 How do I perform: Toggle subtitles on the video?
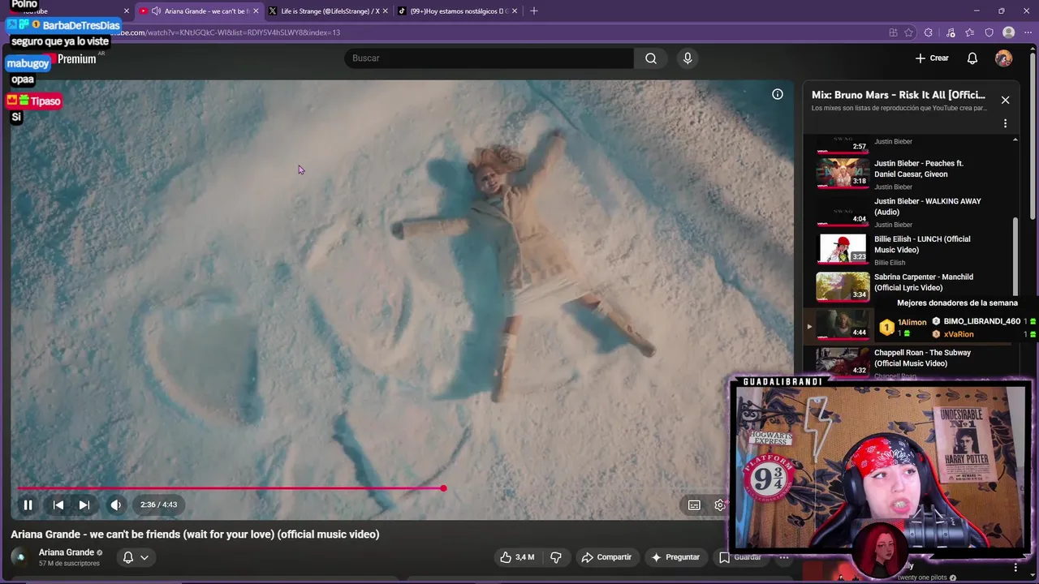coord(694,505)
